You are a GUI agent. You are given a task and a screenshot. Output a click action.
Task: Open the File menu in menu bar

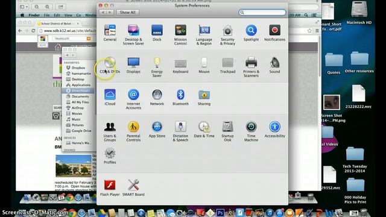pyautogui.click(x=46, y=15)
